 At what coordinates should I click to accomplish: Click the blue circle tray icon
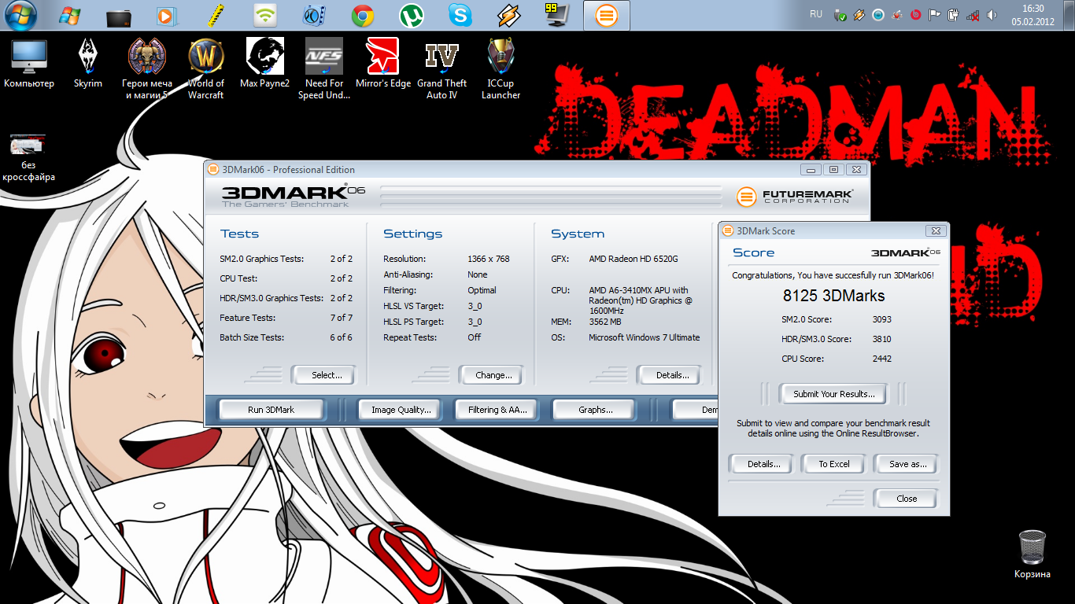[x=877, y=15]
